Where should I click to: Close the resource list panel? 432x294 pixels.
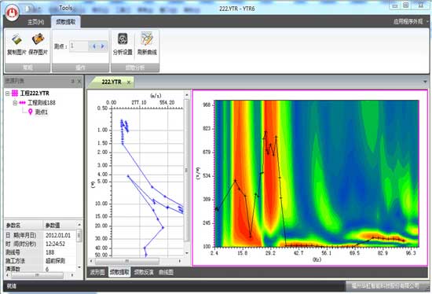pos(79,81)
